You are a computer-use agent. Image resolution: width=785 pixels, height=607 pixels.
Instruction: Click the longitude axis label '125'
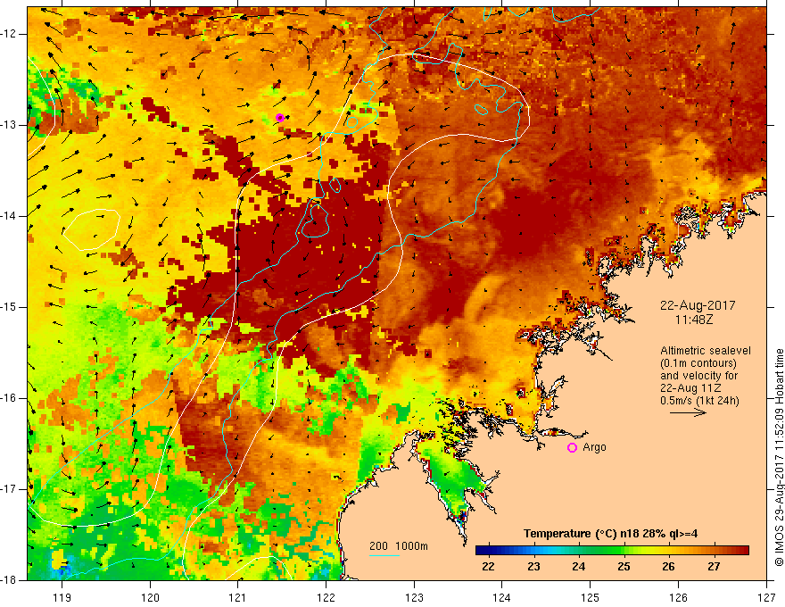tap(591, 597)
